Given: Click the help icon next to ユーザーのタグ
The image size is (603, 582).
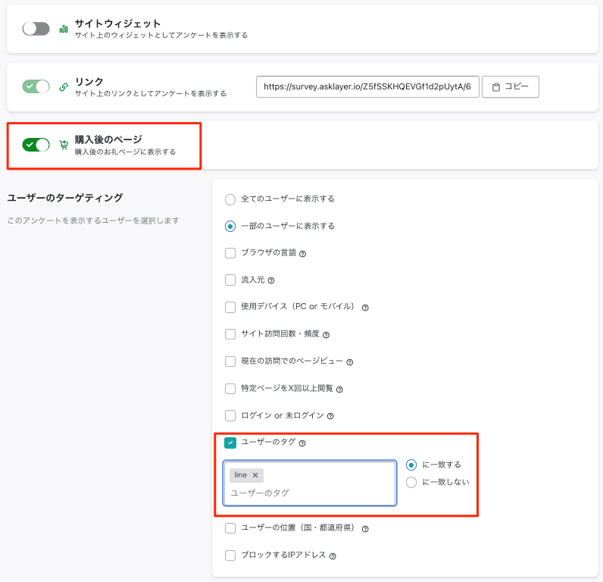Looking at the screenshot, I should point(302,443).
